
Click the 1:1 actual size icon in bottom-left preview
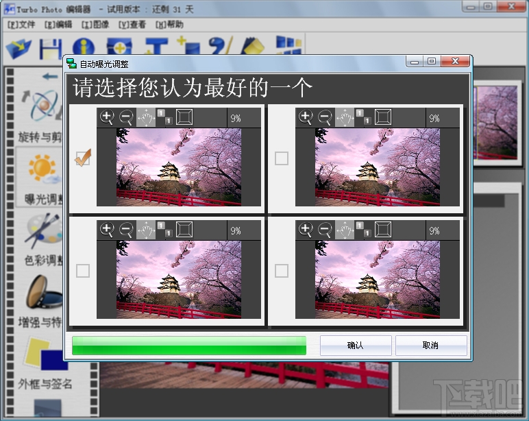(x=164, y=229)
